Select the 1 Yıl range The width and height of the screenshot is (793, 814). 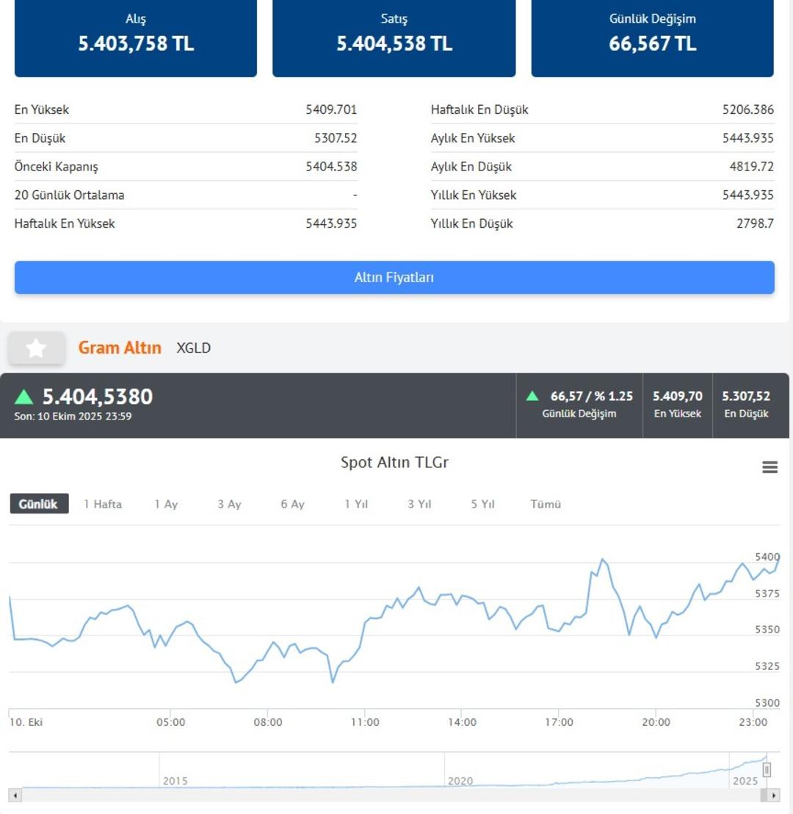tap(356, 504)
